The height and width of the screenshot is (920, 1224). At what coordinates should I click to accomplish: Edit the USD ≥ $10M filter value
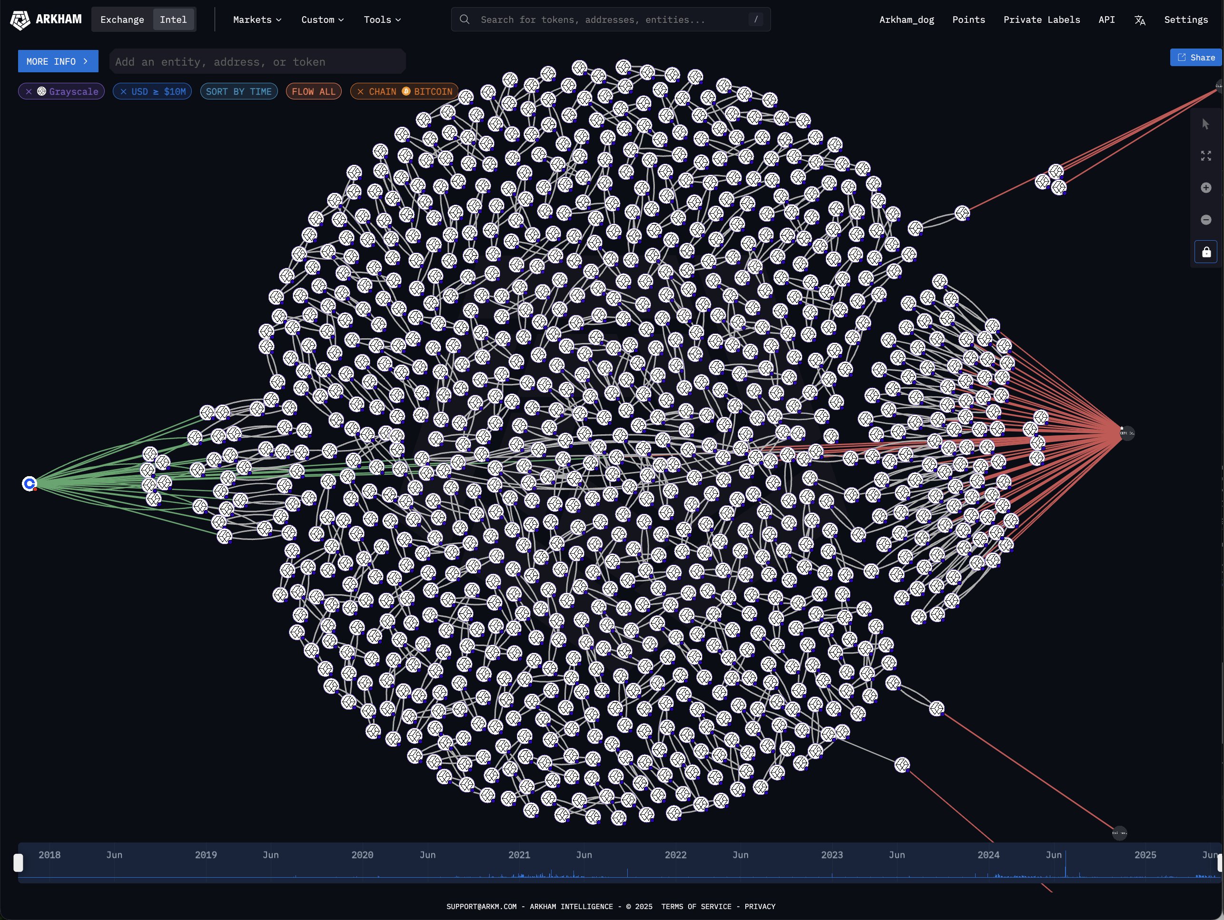pos(158,92)
